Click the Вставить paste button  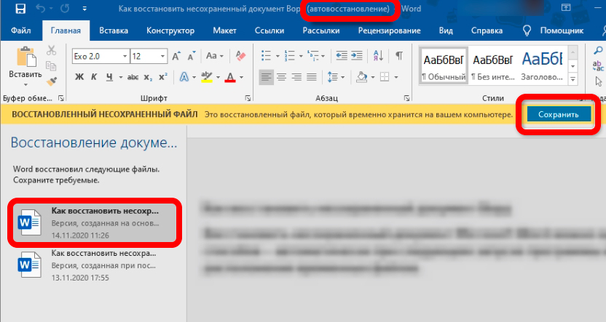click(x=24, y=64)
